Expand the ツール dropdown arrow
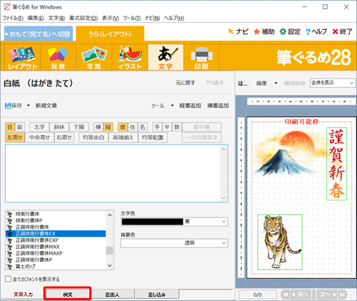357x301 pixels. click(172, 106)
